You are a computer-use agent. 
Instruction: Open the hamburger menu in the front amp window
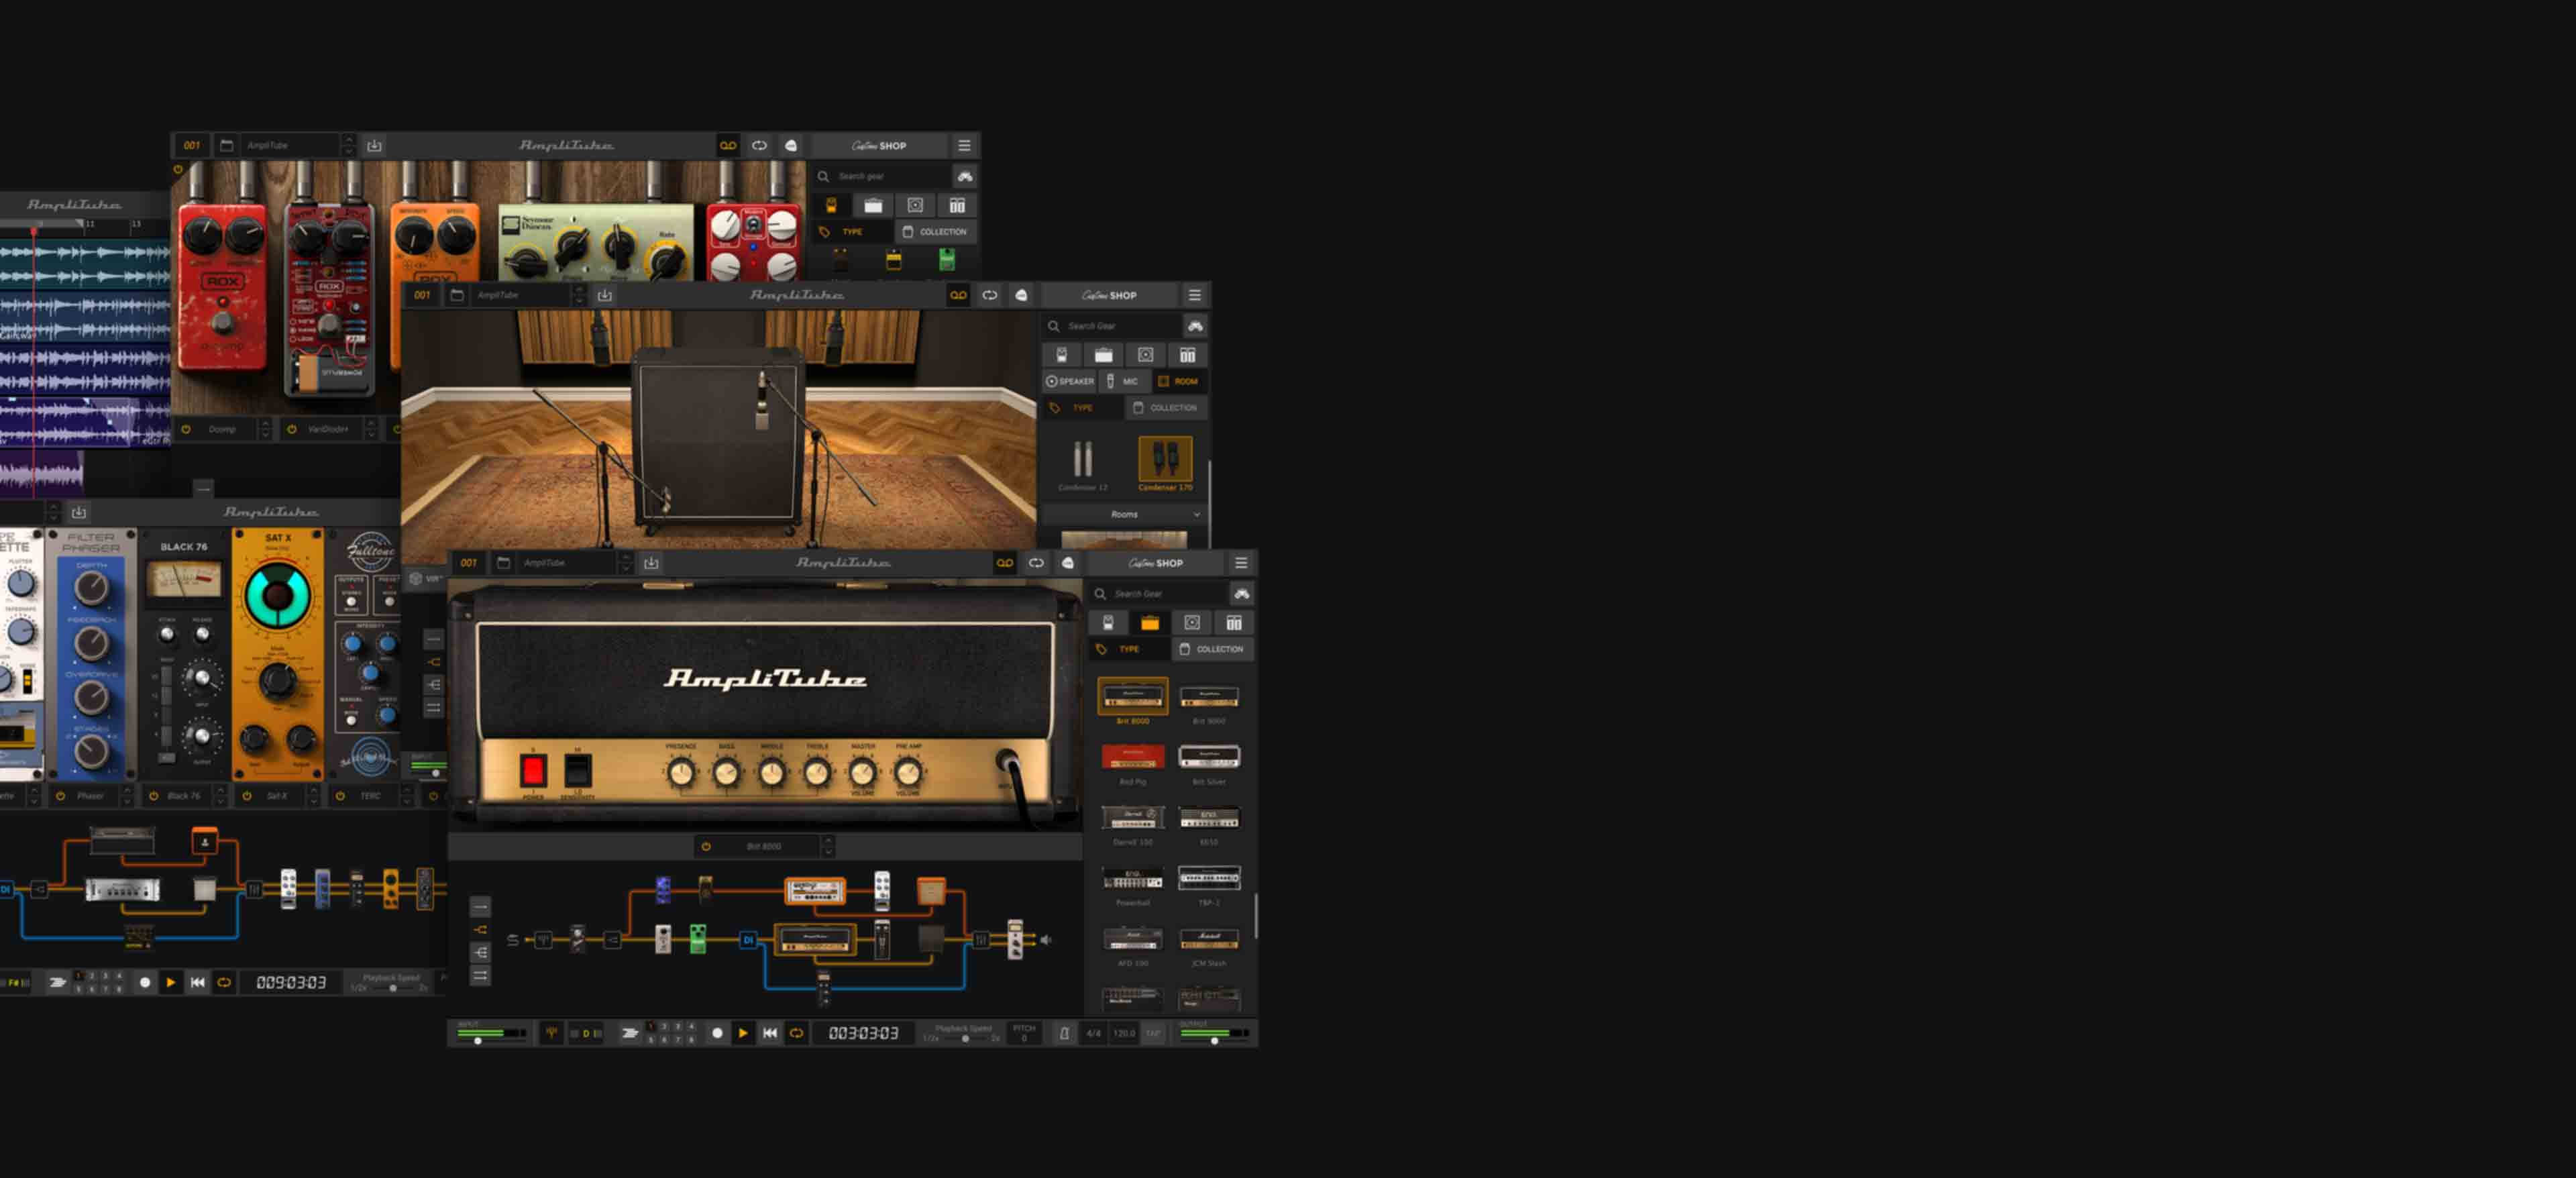coord(1241,563)
